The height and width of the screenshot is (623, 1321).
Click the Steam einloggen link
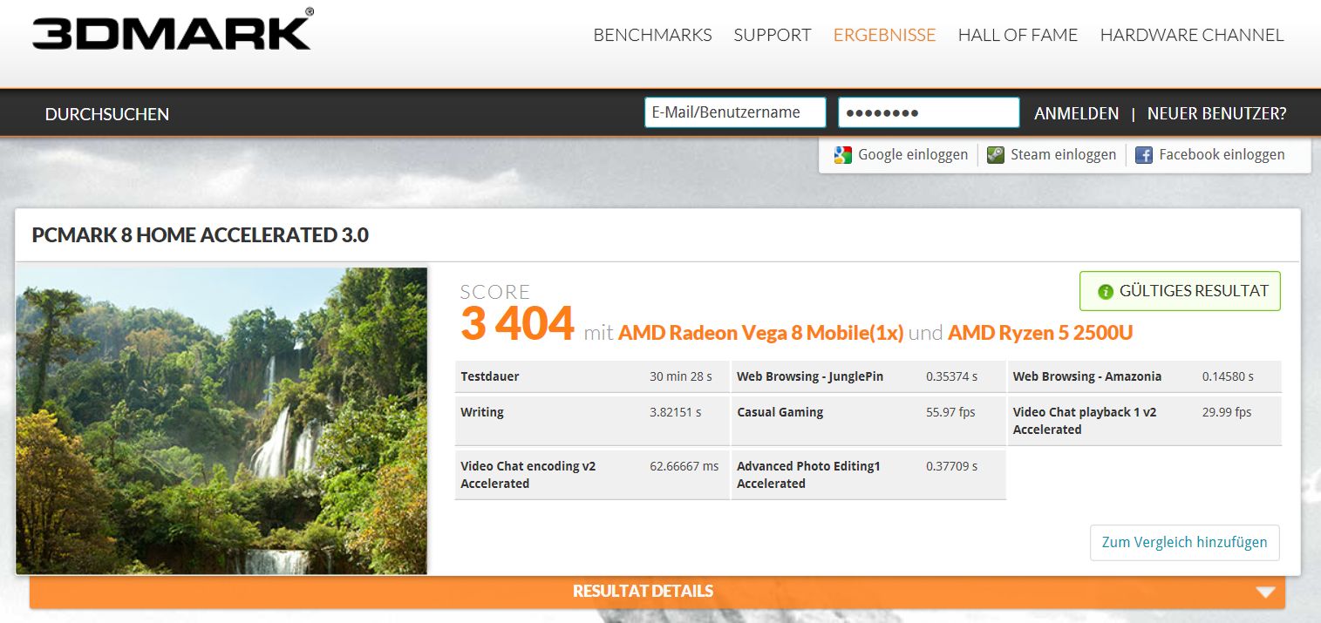tap(1063, 154)
